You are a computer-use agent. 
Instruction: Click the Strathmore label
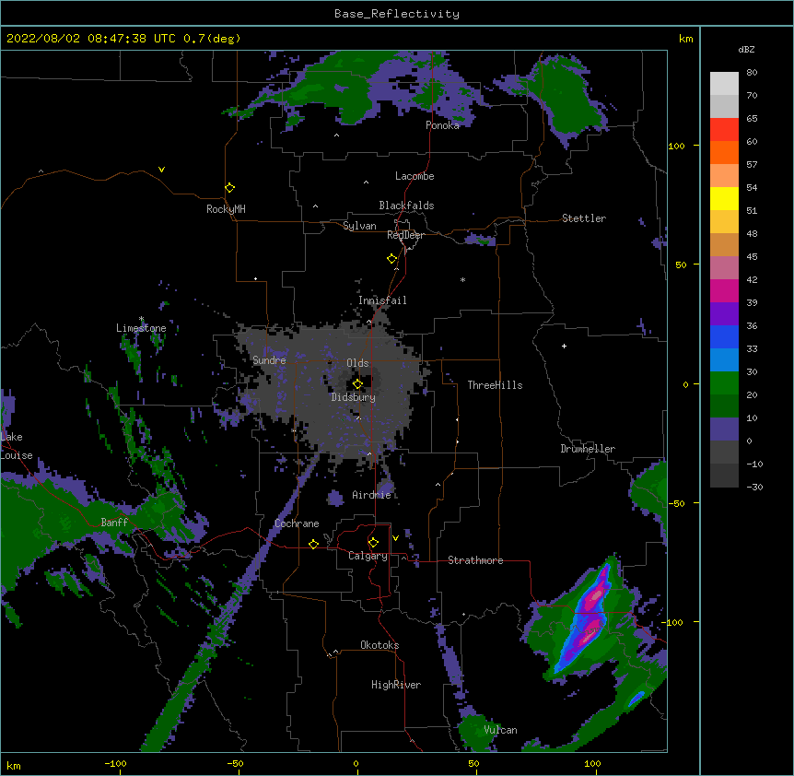tap(475, 560)
